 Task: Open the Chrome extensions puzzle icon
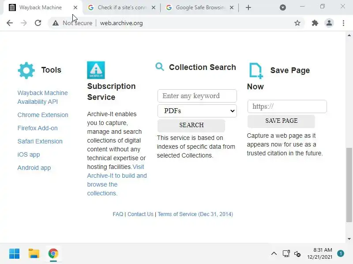[x=315, y=23]
